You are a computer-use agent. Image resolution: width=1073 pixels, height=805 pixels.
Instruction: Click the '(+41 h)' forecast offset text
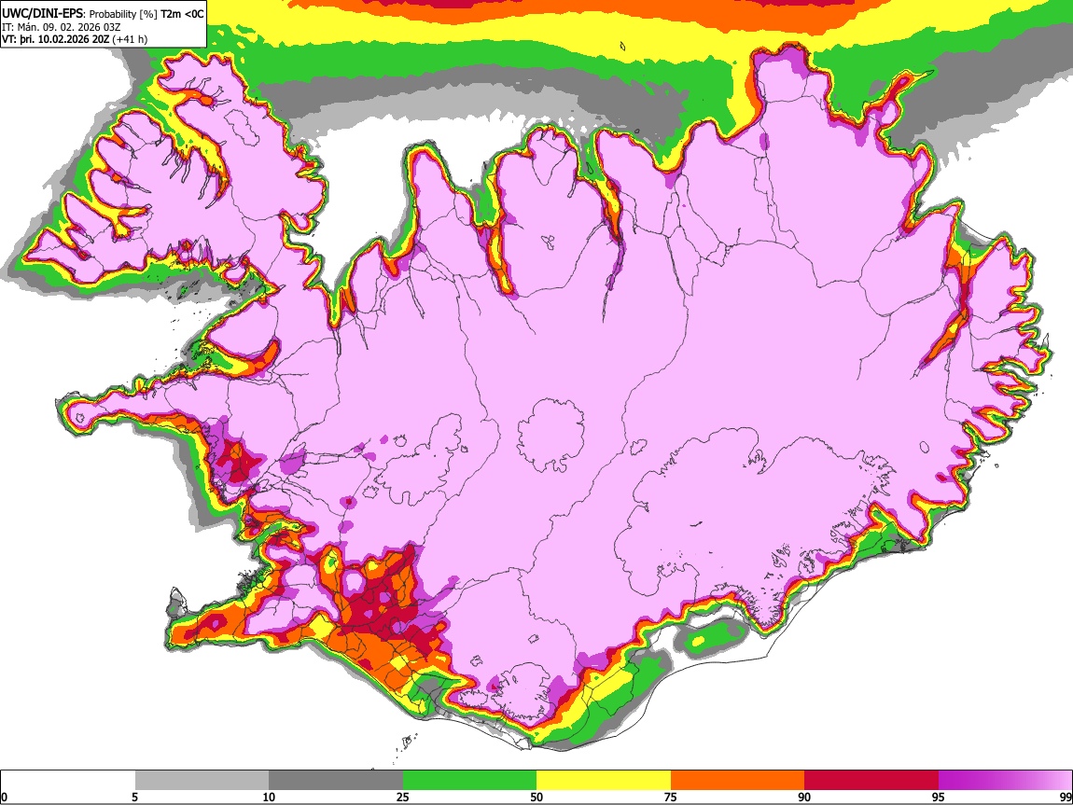[130, 39]
